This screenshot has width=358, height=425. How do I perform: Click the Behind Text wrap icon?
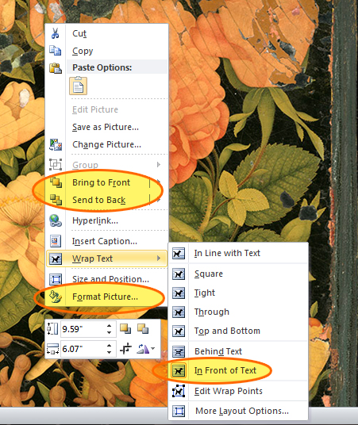(x=179, y=351)
